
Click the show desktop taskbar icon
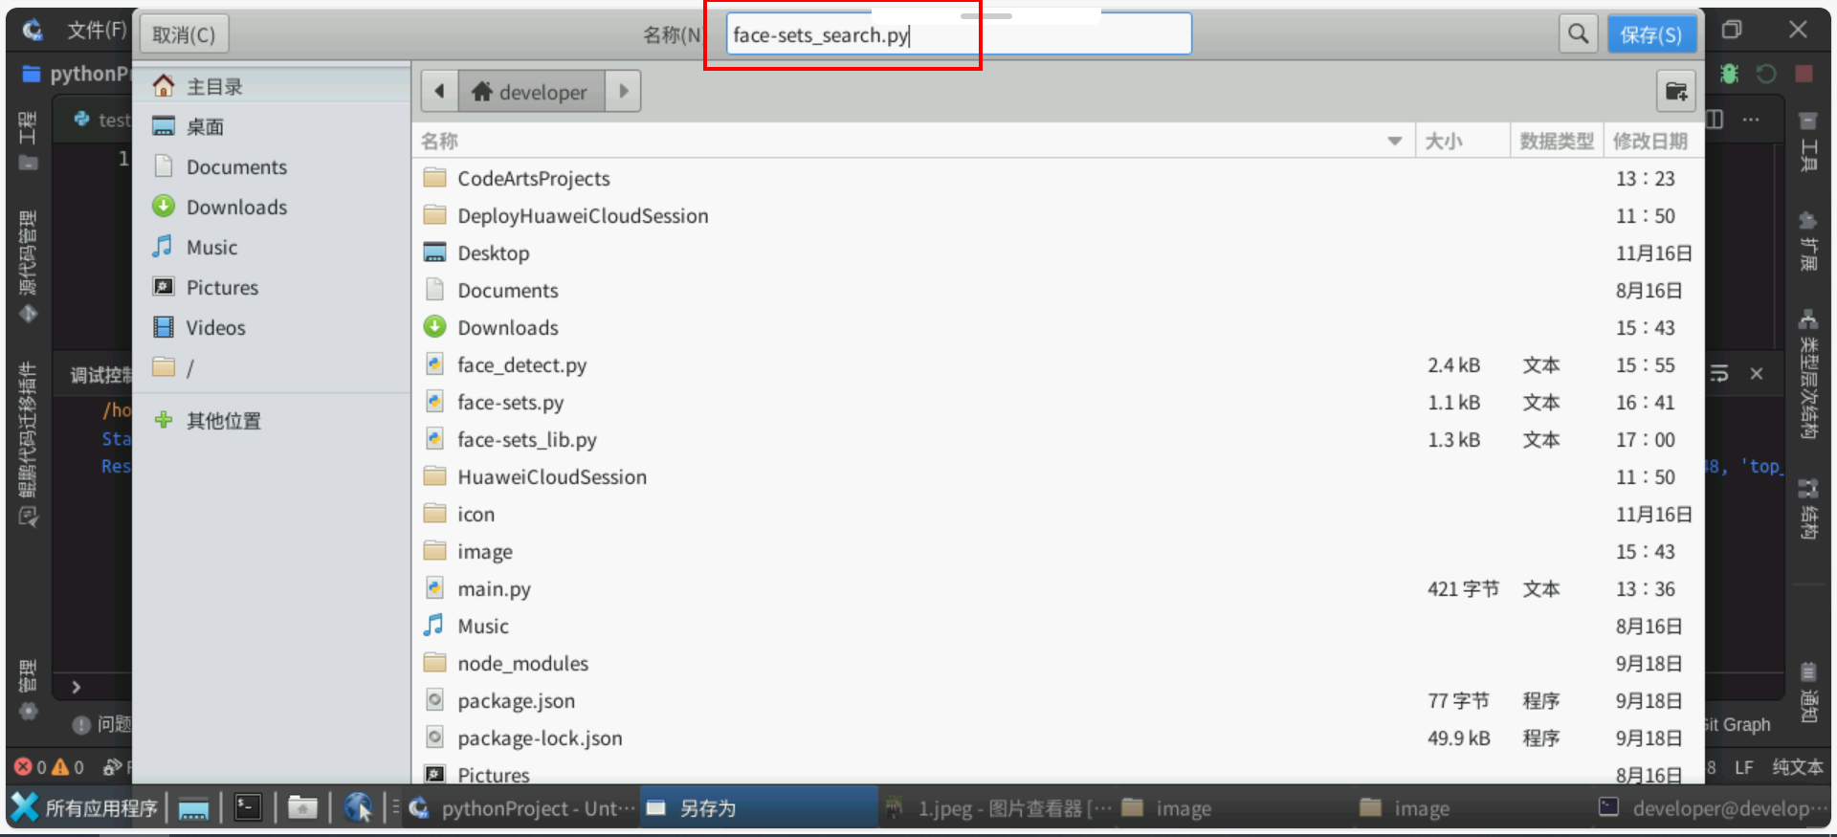193,809
